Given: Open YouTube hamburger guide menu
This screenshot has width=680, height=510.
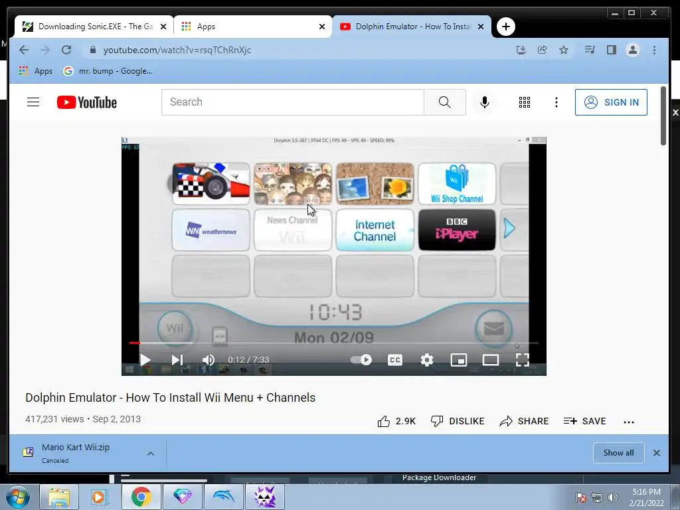Looking at the screenshot, I should (33, 102).
